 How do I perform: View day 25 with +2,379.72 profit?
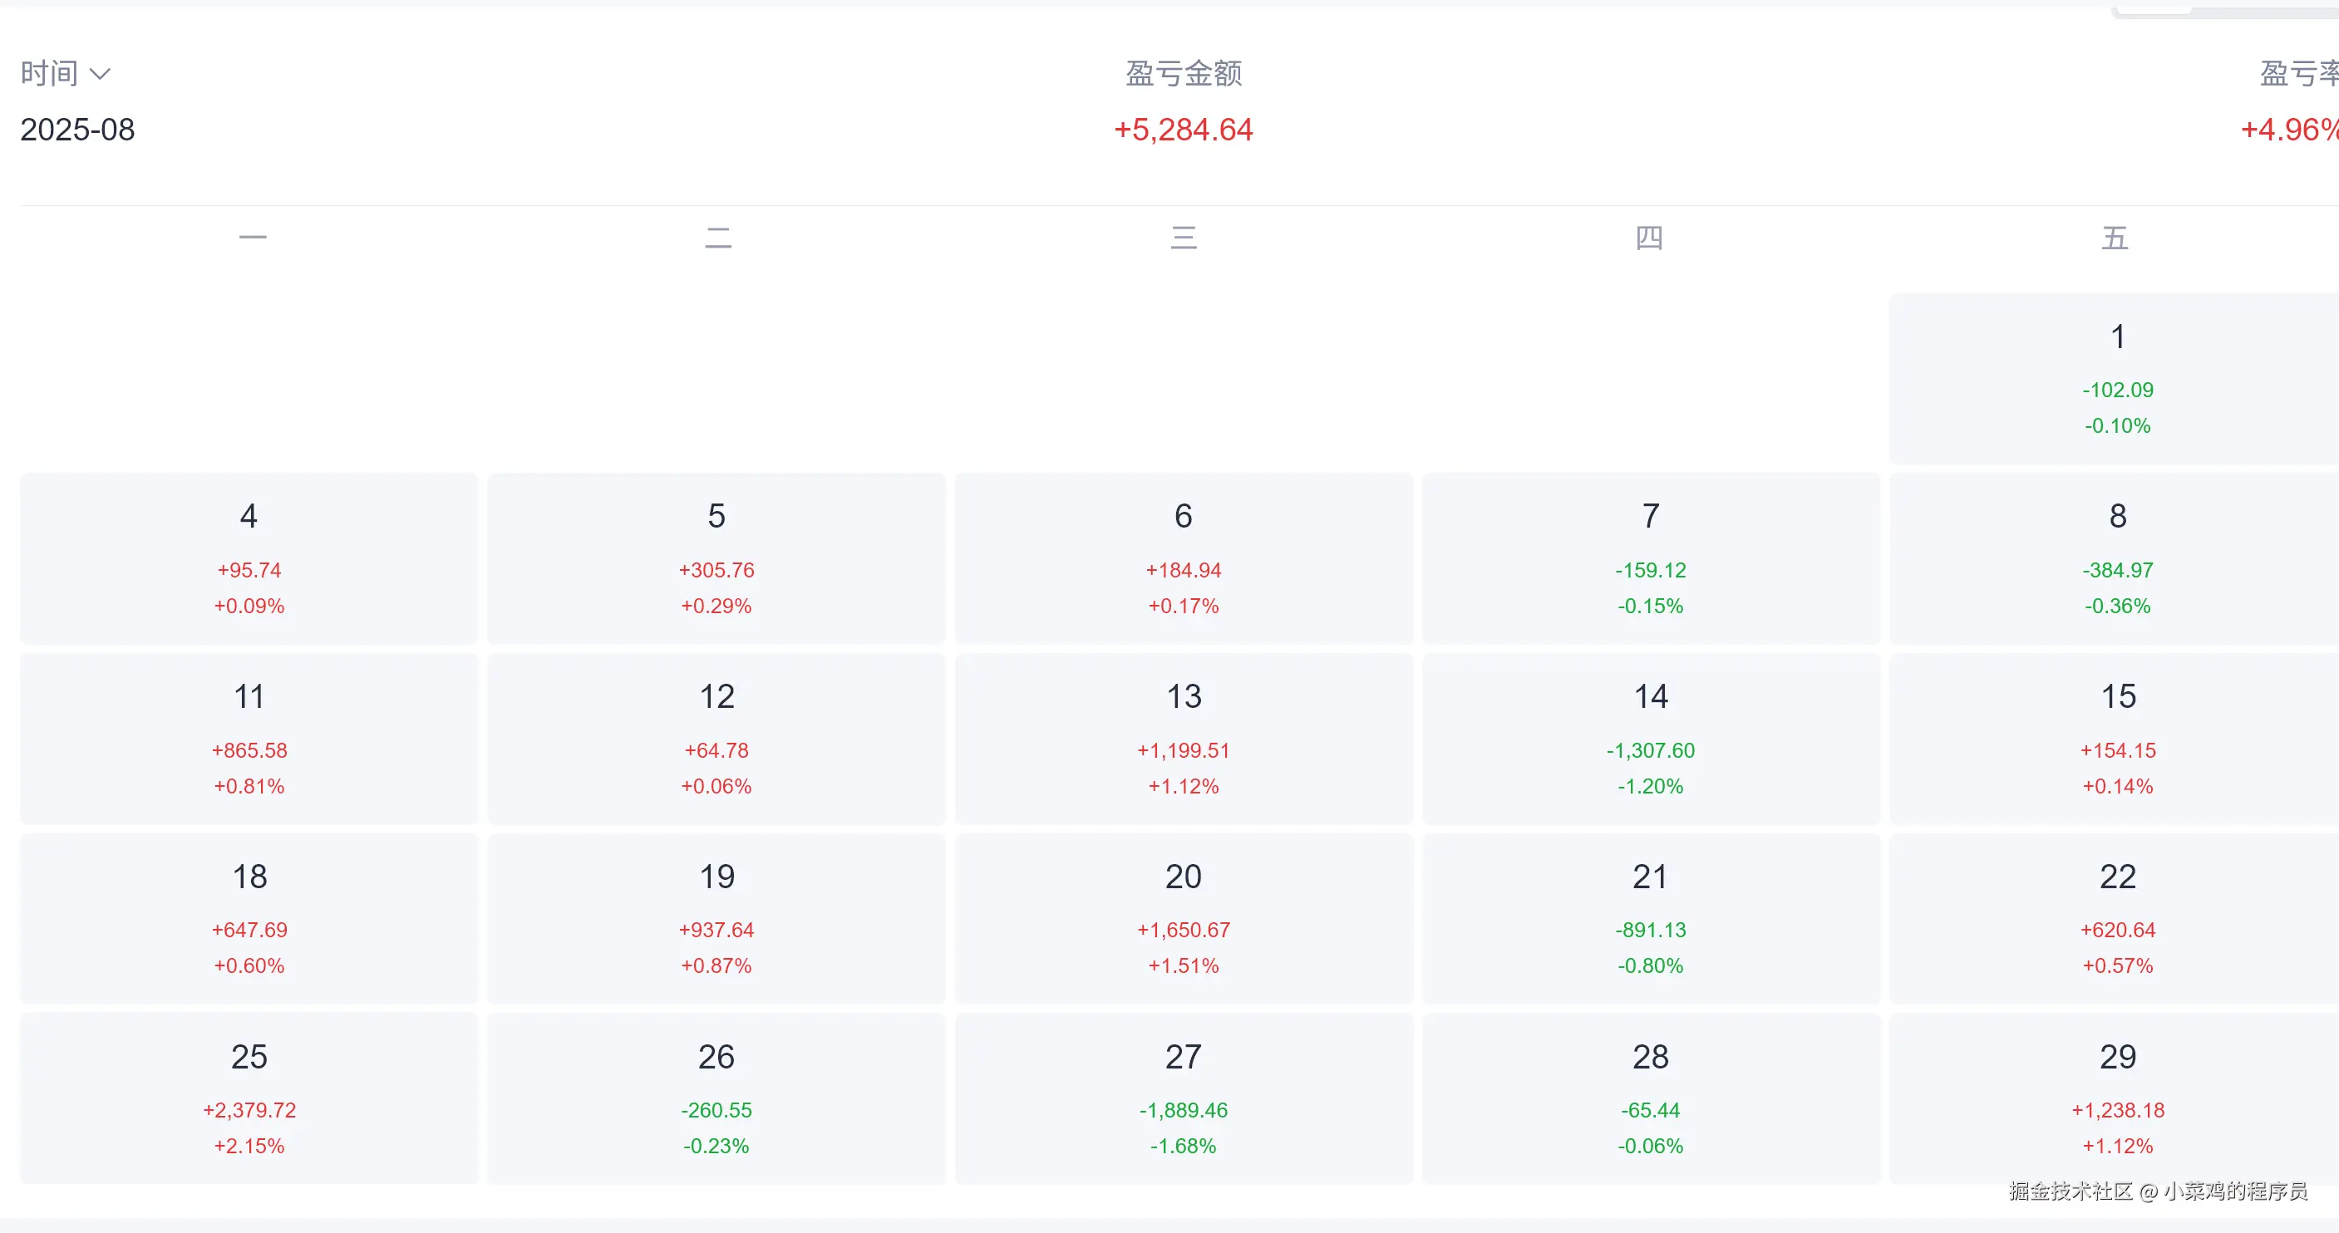249,1098
